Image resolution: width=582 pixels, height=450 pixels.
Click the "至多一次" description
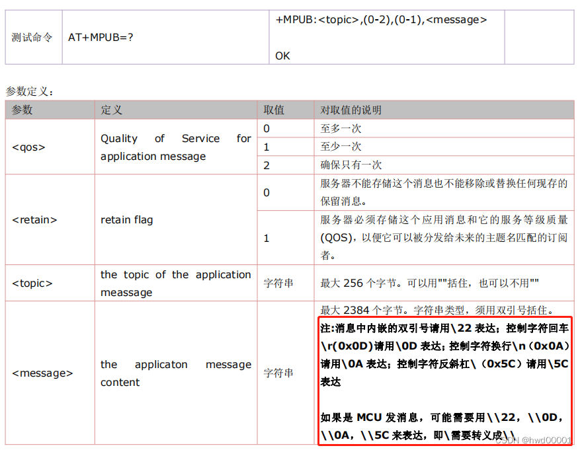coord(341,129)
